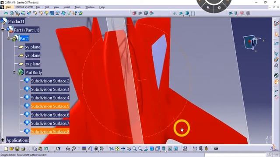Screen dimensions: 280x157
Task: Click the Capture camera icon
Action: tap(216, 148)
